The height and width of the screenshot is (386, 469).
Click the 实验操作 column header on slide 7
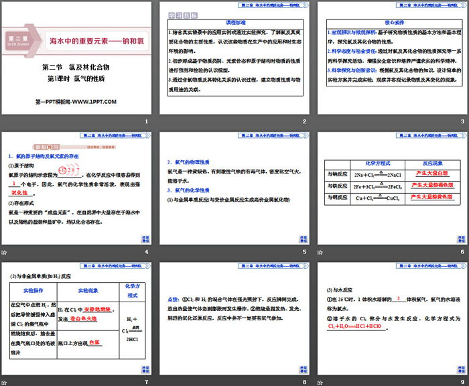[x=33, y=291]
